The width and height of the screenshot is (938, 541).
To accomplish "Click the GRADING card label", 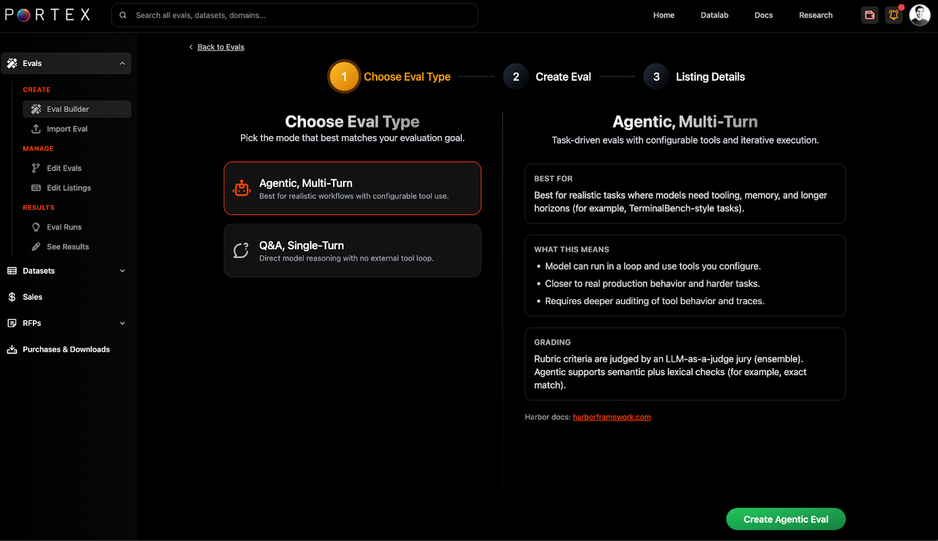I will [552, 342].
